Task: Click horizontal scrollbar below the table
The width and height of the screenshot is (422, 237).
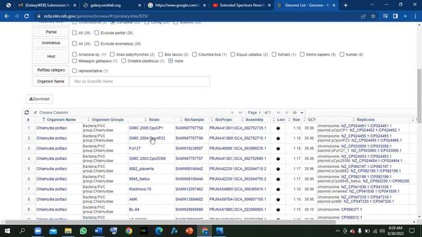Action: click(170, 222)
